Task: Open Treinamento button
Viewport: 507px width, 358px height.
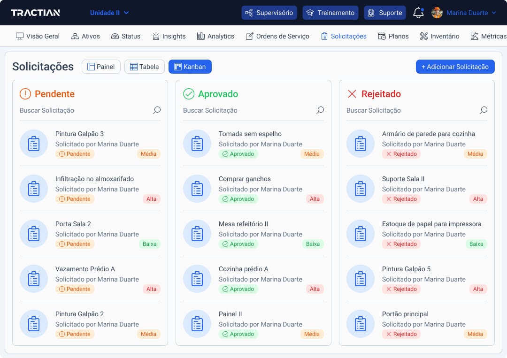Action: [x=330, y=13]
